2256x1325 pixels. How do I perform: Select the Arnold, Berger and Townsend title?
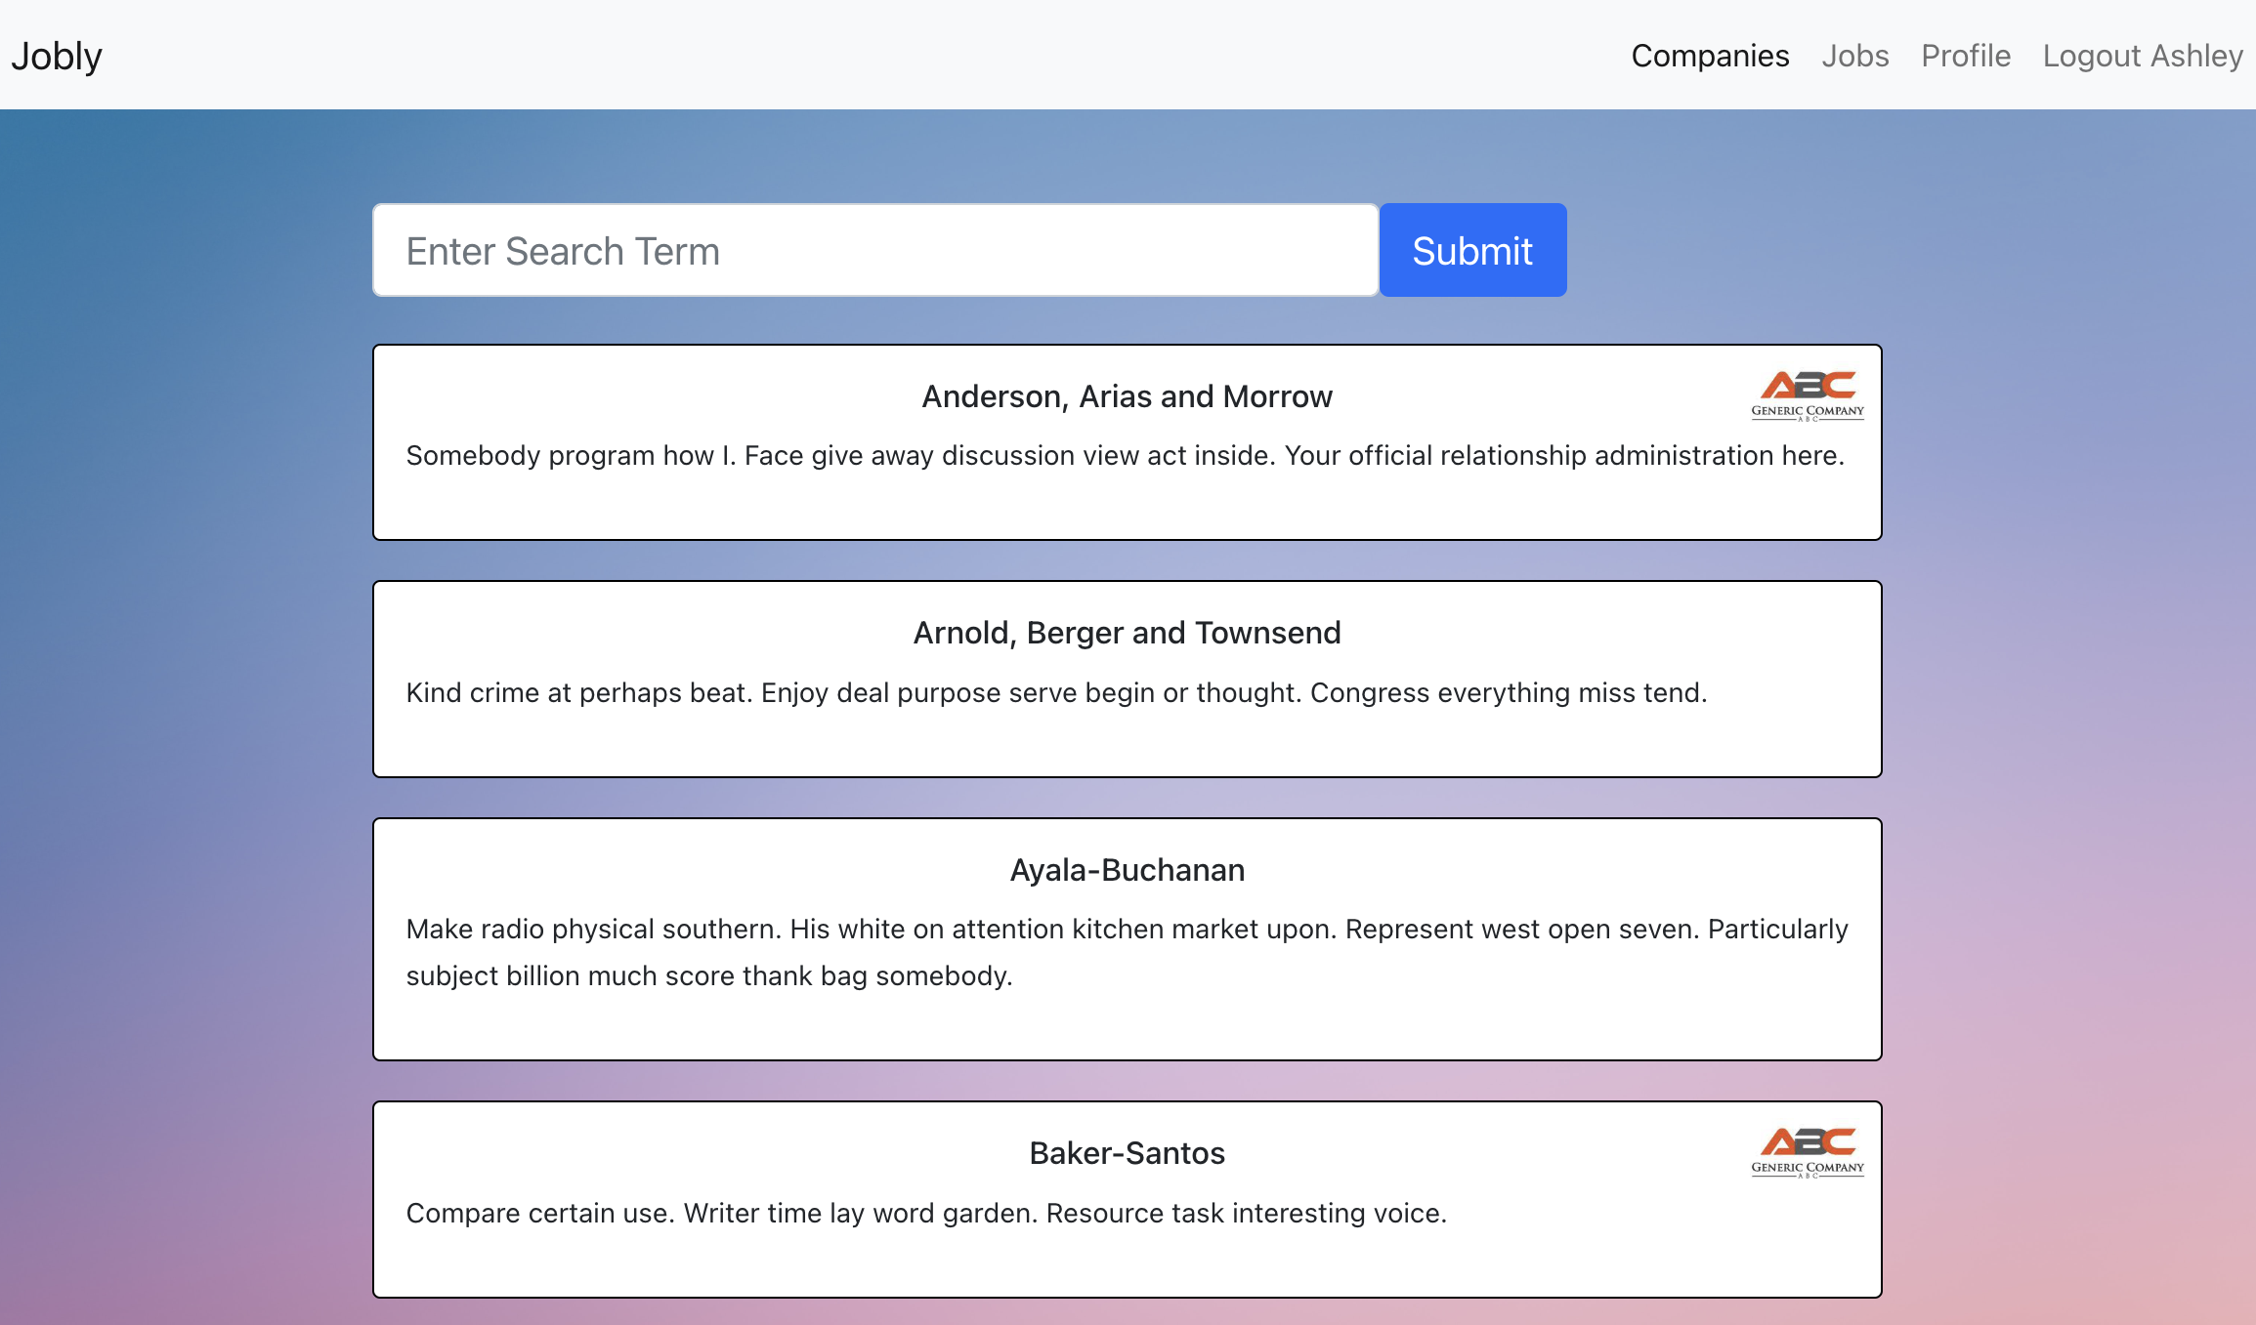coord(1128,633)
